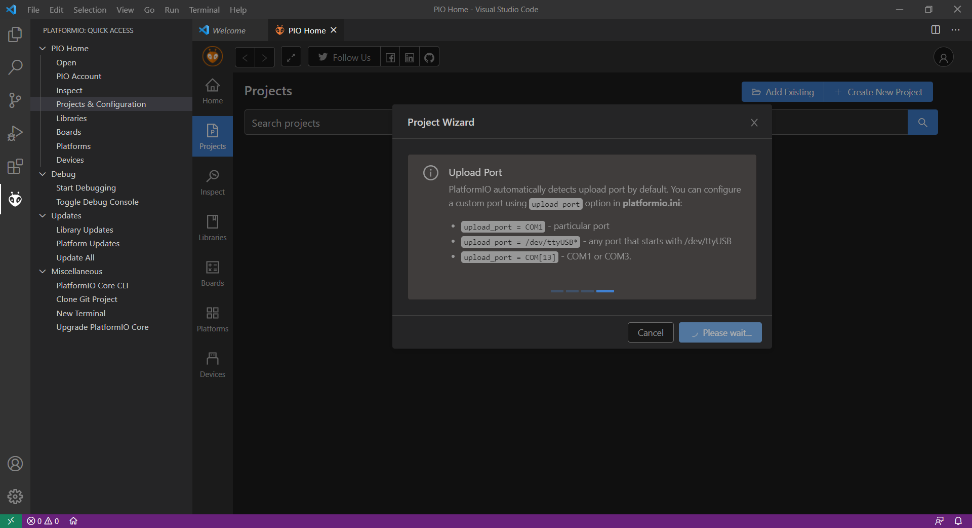Open the Terminal menu
The image size is (972, 528).
click(204, 10)
